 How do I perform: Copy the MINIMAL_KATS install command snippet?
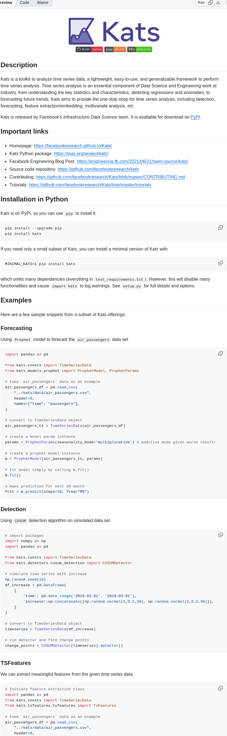[x=220, y=263]
